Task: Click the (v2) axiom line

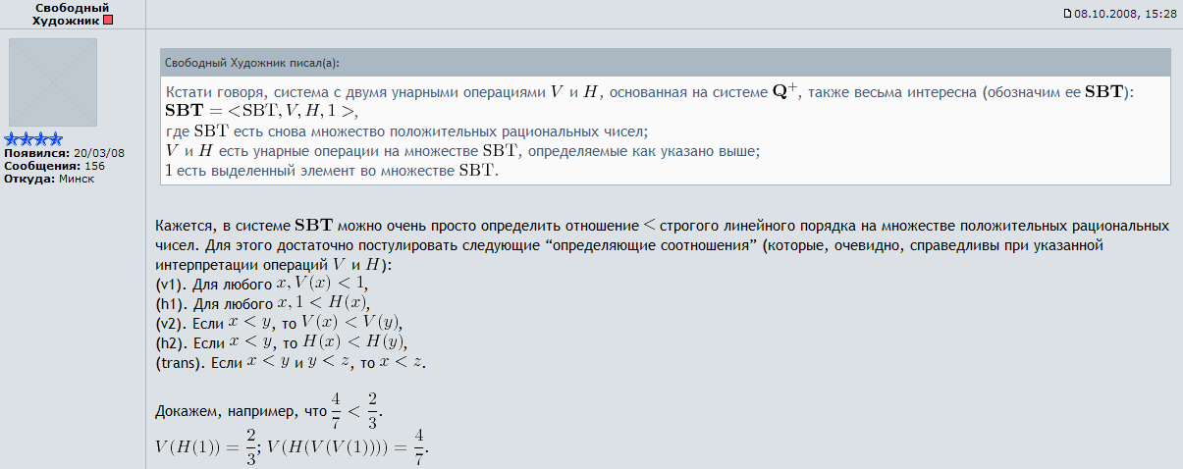Action: pyautogui.click(x=279, y=323)
